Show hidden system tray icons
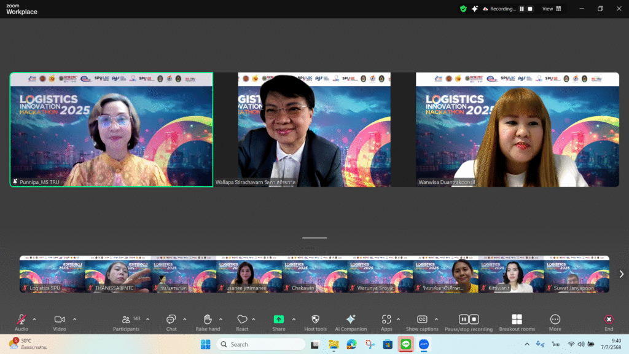 527,344
